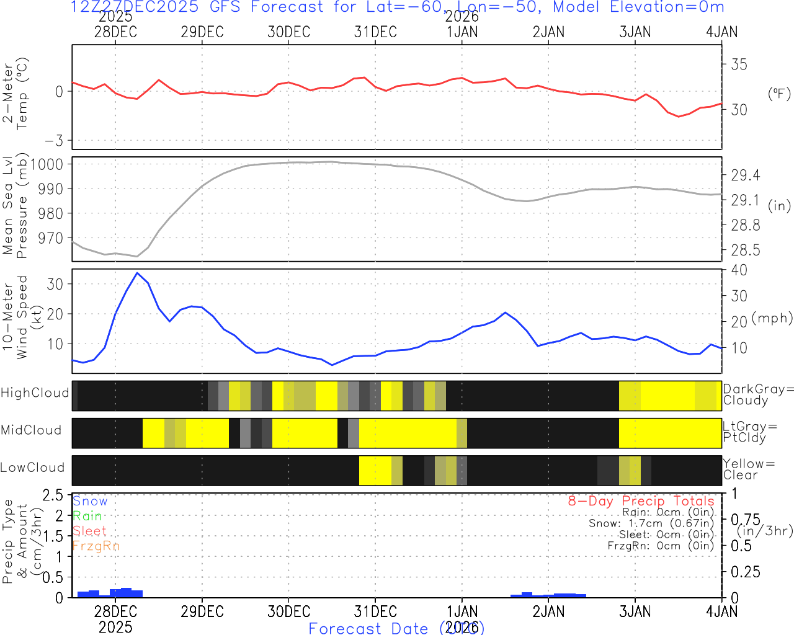Click the MidCloud row label
This screenshot has height=635, width=794.
point(31,430)
